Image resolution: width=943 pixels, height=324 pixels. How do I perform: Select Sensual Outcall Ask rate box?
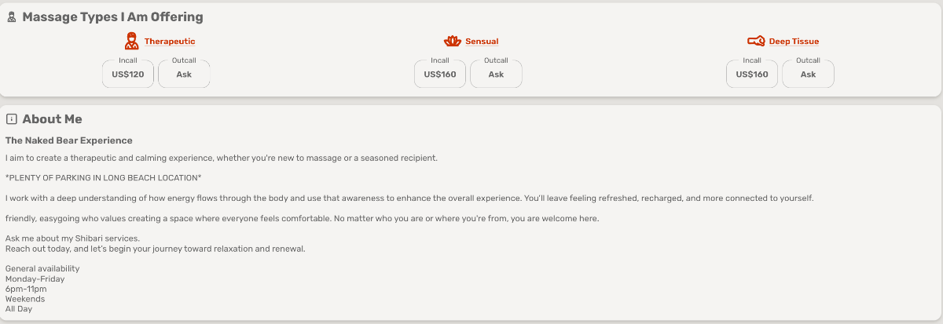point(496,74)
